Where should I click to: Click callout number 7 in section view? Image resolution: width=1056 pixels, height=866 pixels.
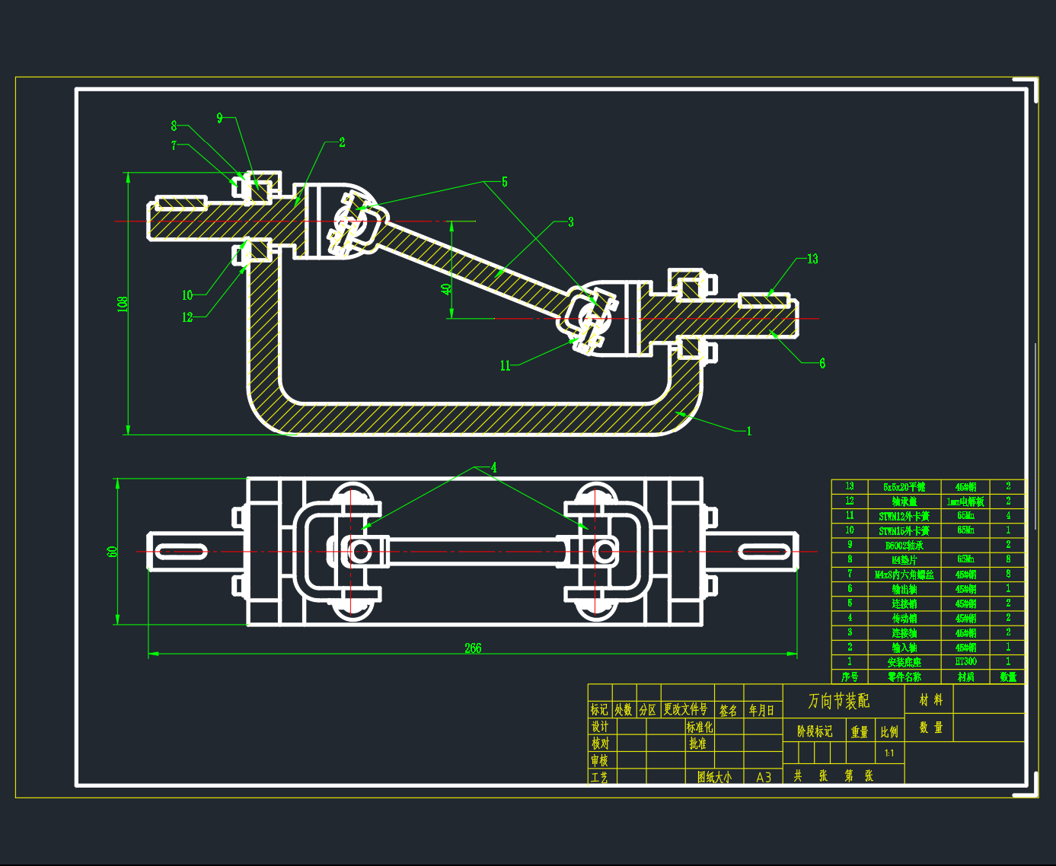point(174,145)
